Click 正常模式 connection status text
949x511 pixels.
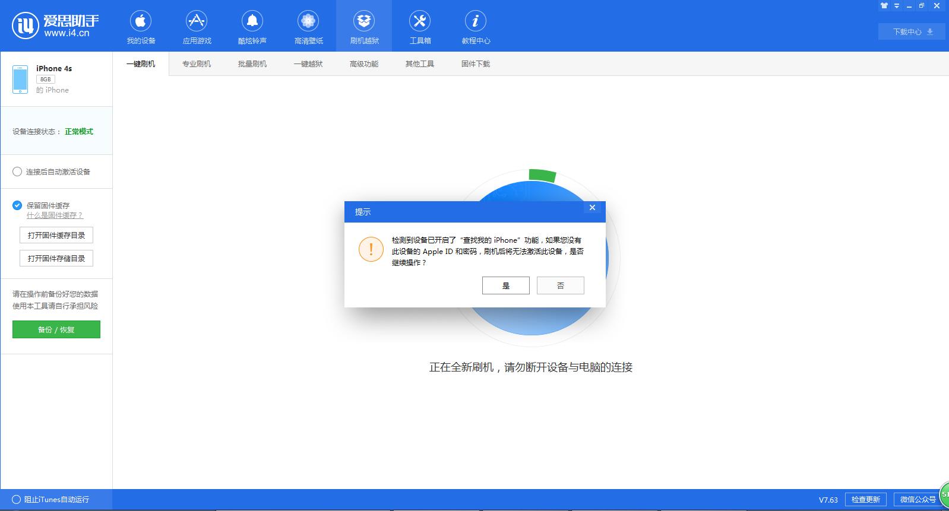[79, 132]
